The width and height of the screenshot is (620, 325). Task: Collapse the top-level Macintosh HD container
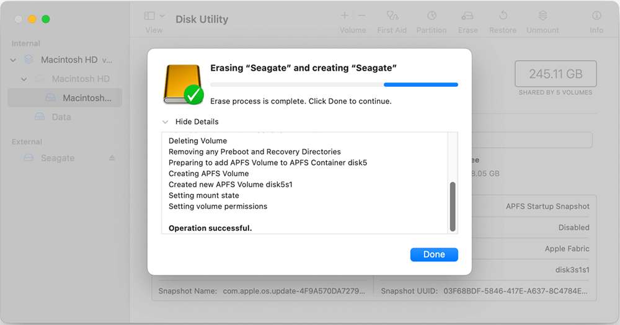[x=14, y=60]
